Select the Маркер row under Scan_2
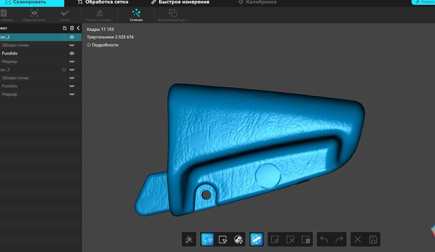The width and height of the screenshot is (435, 252). coord(41,62)
